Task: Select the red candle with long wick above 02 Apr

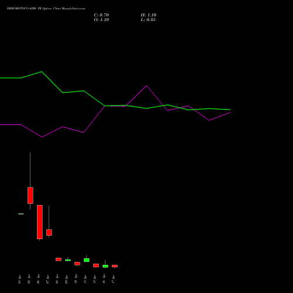Action: click(30, 195)
